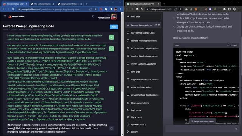Open 'Trendy Captions Assistance' conversation

(x=144, y=64)
